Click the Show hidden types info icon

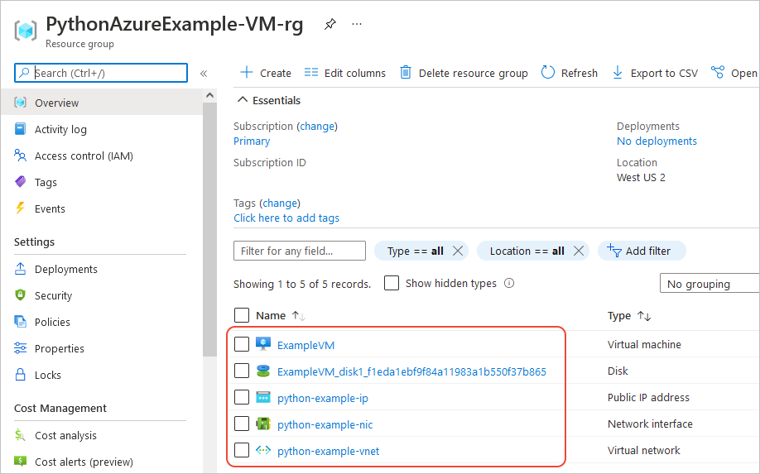[x=509, y=283]
